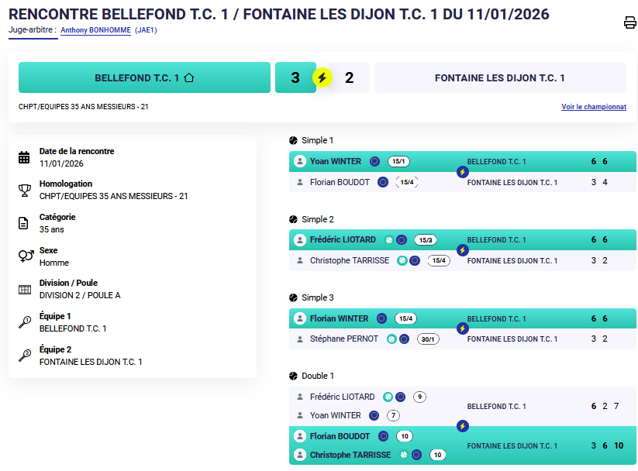638x471 pixels.
Task: Click the printer icon to print the page
Action: tap(629, 22)
